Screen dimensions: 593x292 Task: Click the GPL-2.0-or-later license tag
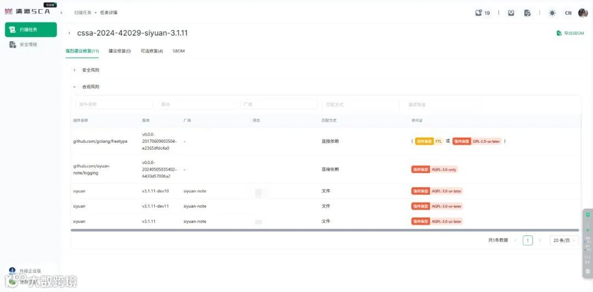point(477,141)
